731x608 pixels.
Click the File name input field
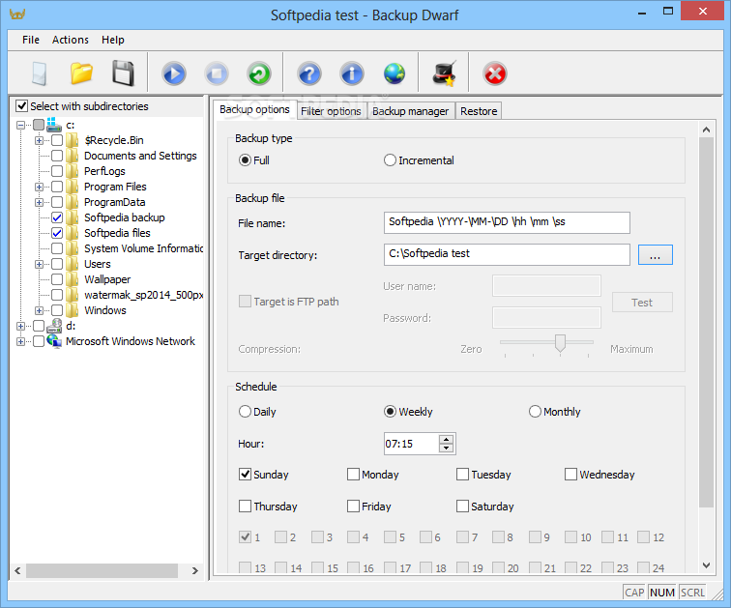pos(507,222)
